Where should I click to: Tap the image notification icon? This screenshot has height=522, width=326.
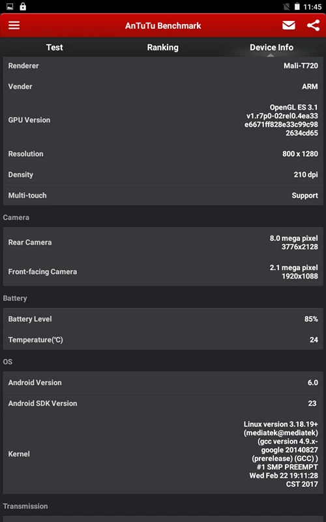tap(10, 7)
